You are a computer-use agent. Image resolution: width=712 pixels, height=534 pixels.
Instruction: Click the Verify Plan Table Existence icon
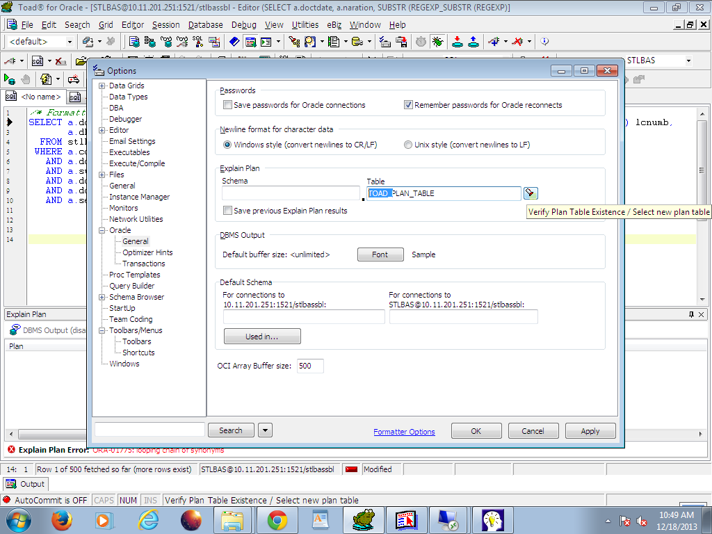[531, 193]
